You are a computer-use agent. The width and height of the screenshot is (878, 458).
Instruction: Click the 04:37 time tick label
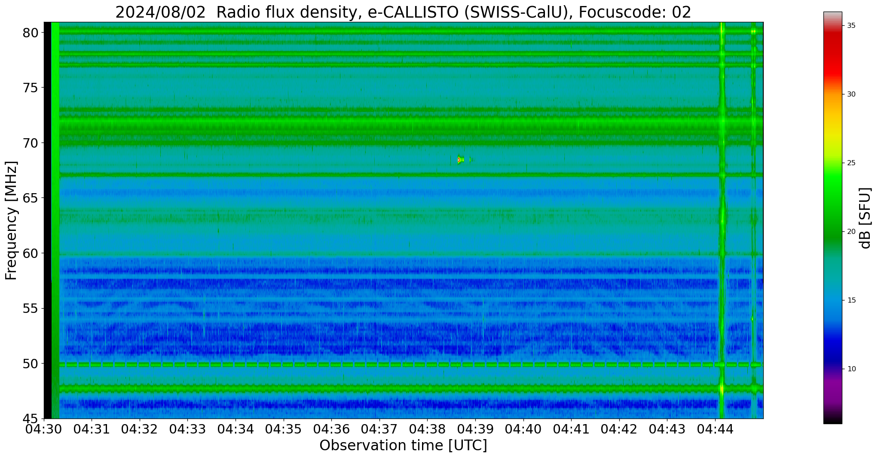(x=379, y=429)
